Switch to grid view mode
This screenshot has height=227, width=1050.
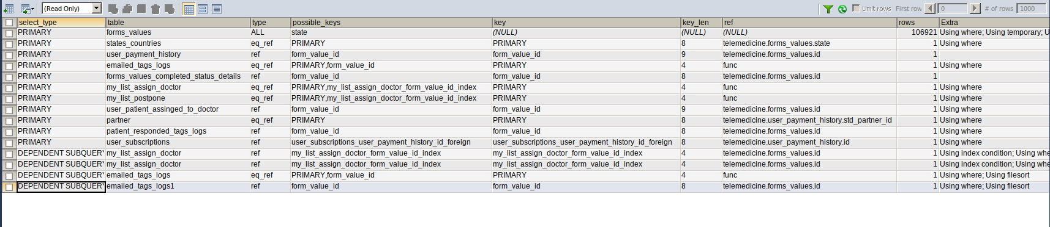pos(189,9)
